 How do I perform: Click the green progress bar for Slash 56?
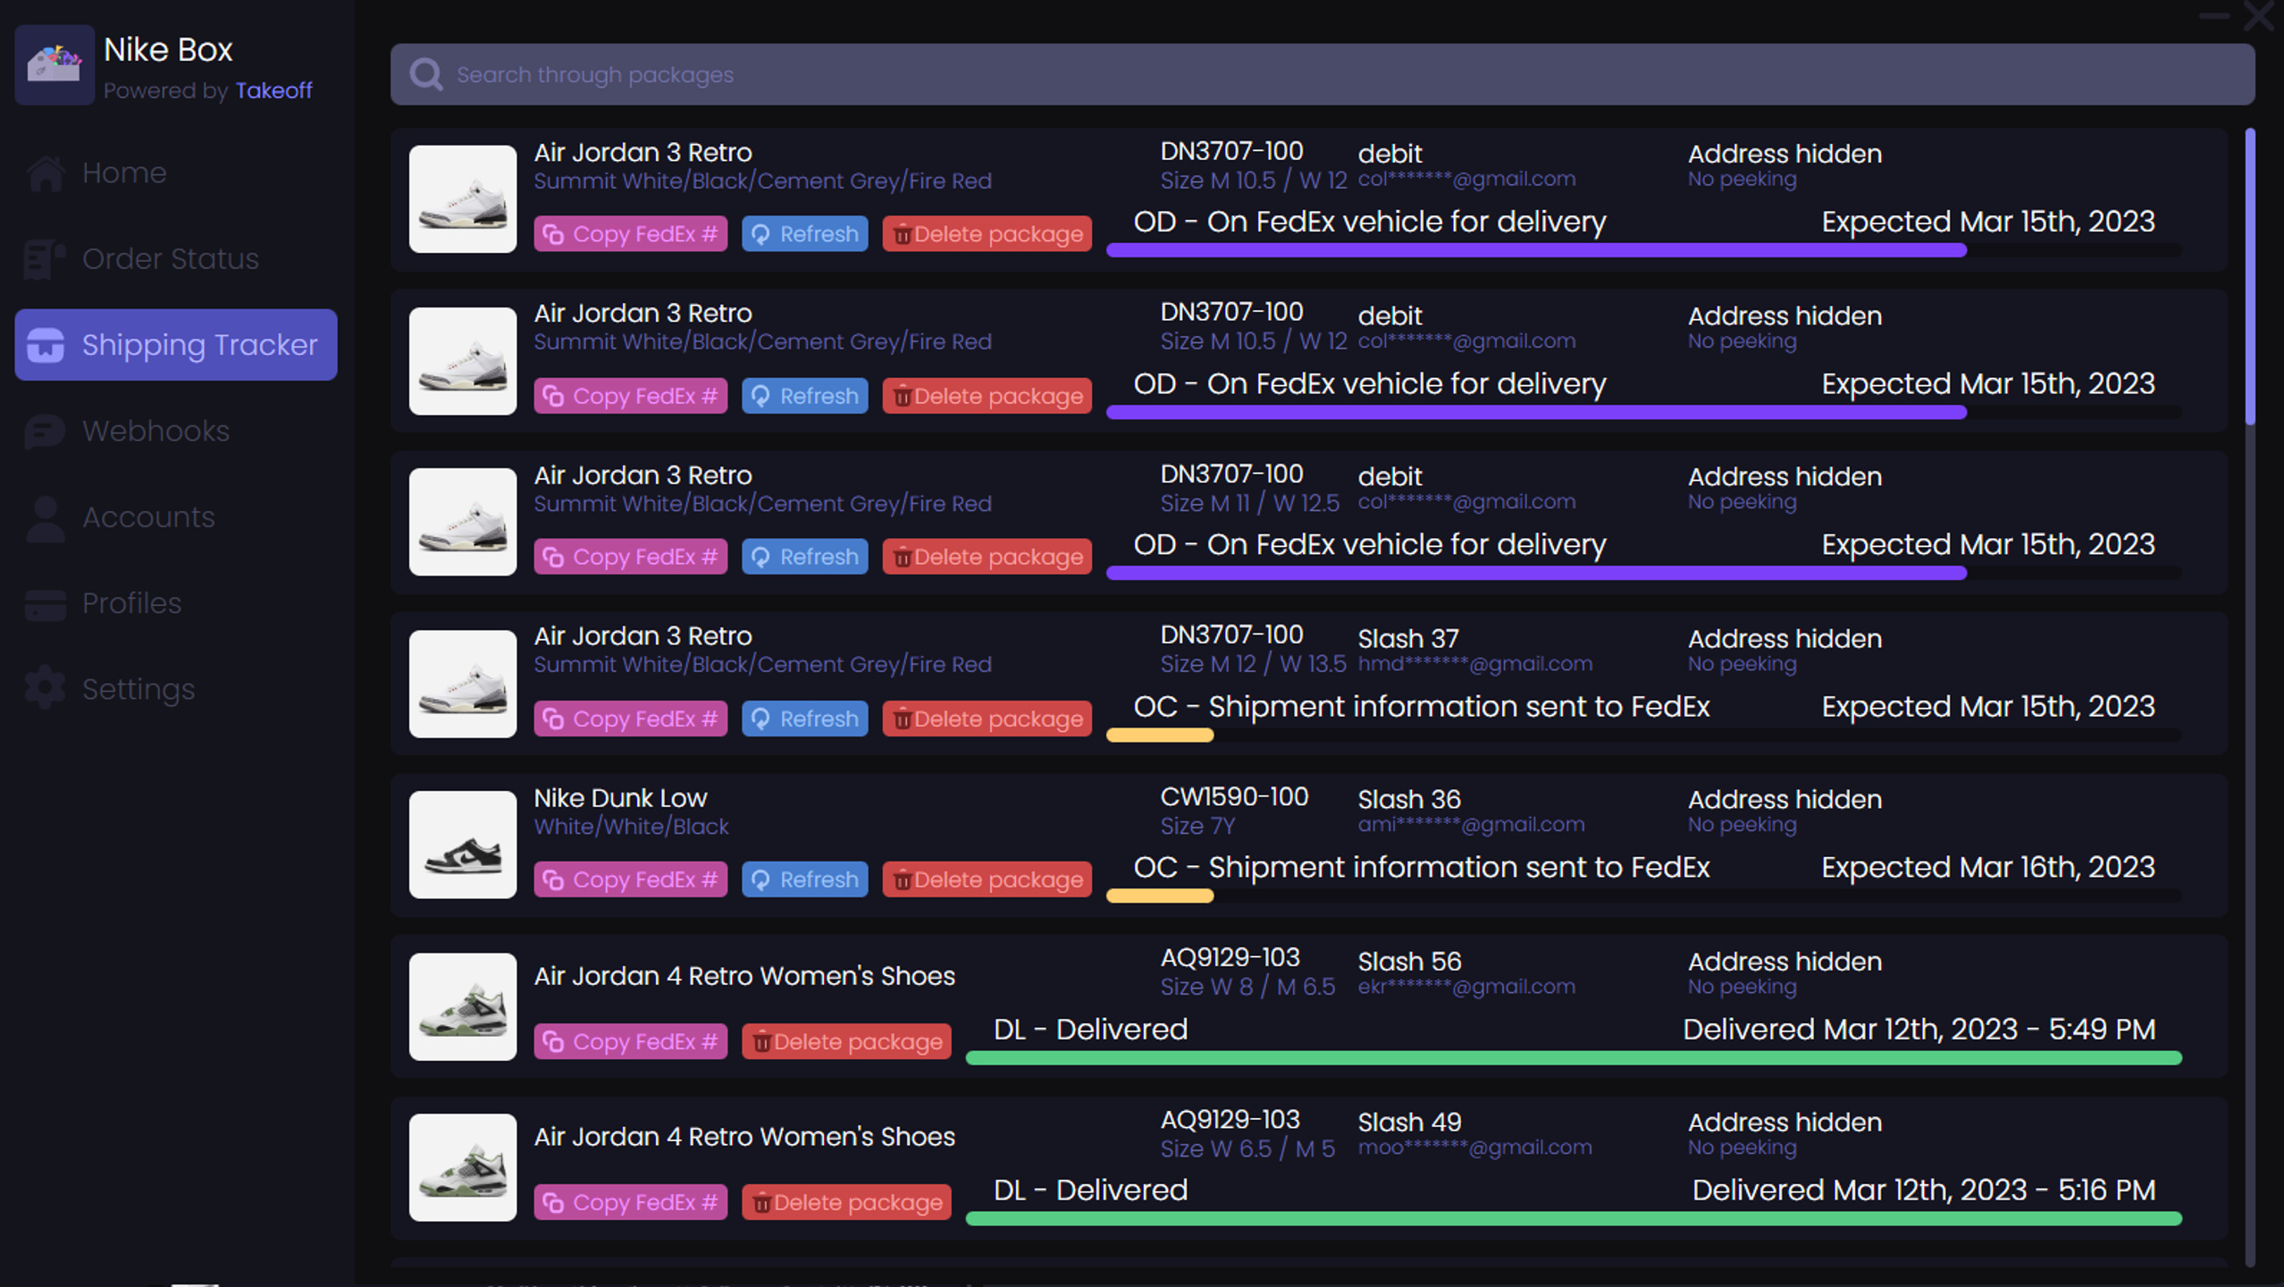(1574, 1058)
